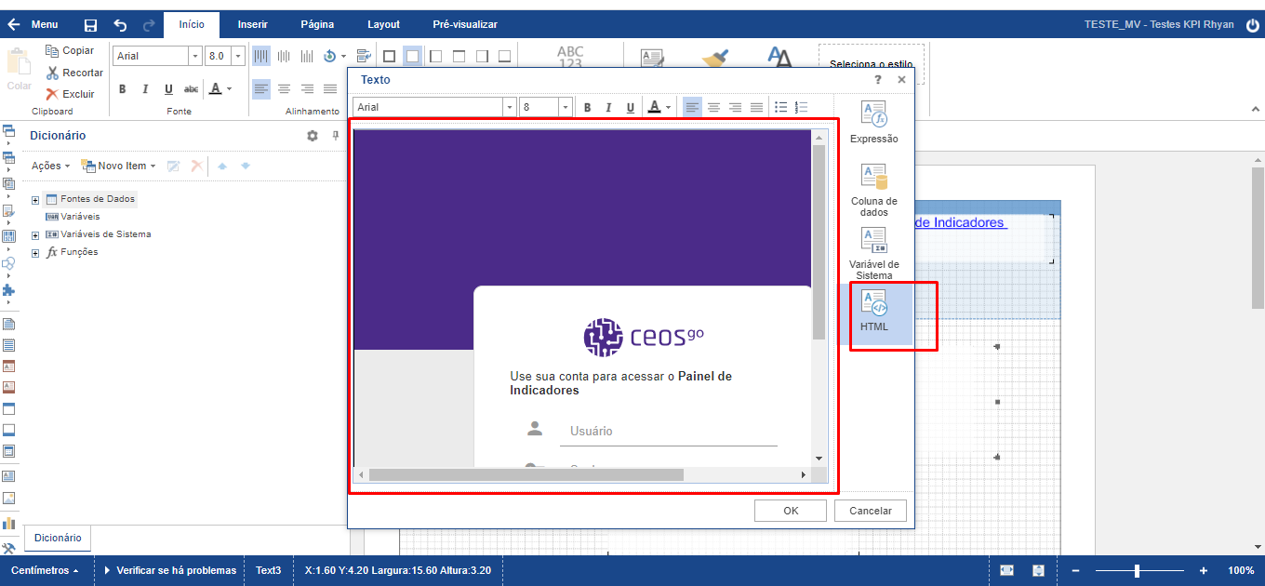
Task: Click vertical scrollbar in Texto preview
Action: (x=819, y=242)
